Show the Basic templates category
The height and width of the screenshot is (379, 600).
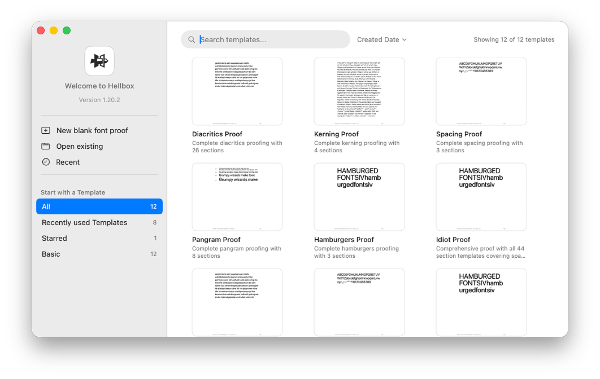(x=99, y=254)
